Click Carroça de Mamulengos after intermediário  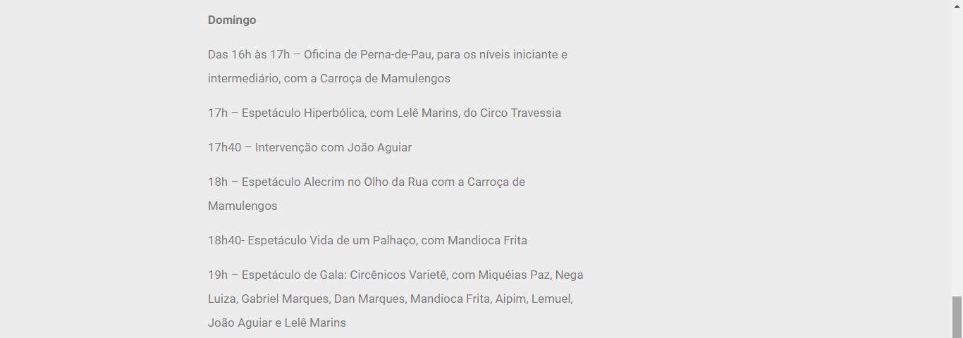click(x=385, y=78)
